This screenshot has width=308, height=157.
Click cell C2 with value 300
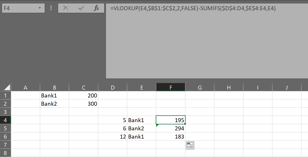coord(83,104)
